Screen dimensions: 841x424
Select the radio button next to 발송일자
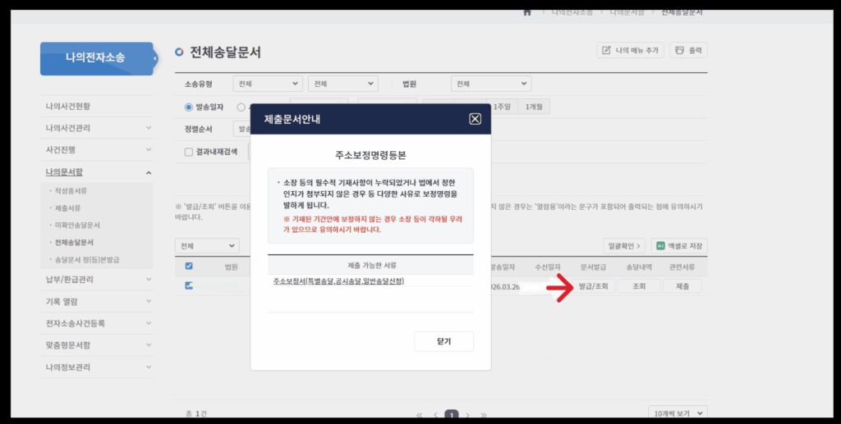click(x=241, y=107)
